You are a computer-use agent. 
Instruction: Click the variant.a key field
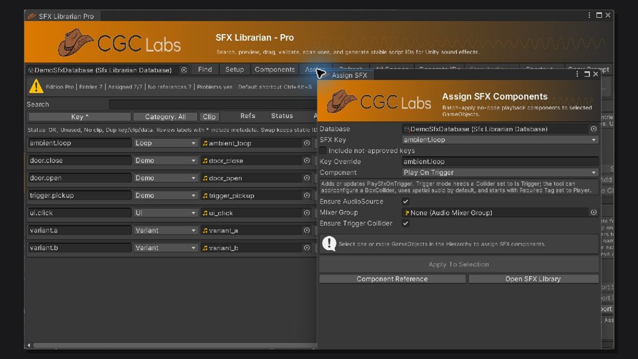point(79,231)
